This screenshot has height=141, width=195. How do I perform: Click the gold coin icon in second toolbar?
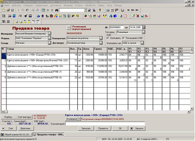pyautogui.click(x=78, y=16)
